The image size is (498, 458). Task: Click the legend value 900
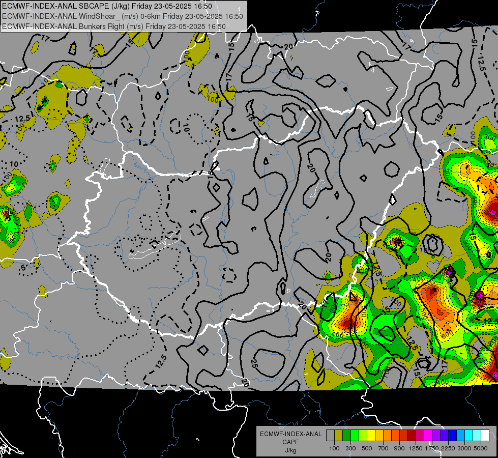tap(399, 448)
